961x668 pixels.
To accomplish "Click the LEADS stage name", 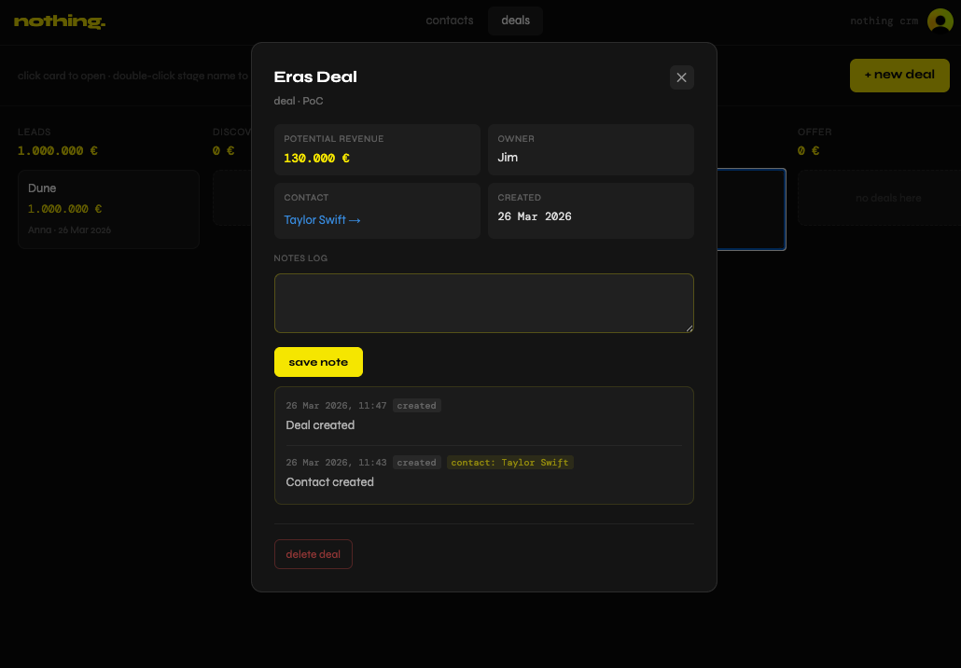I will 35,132.
